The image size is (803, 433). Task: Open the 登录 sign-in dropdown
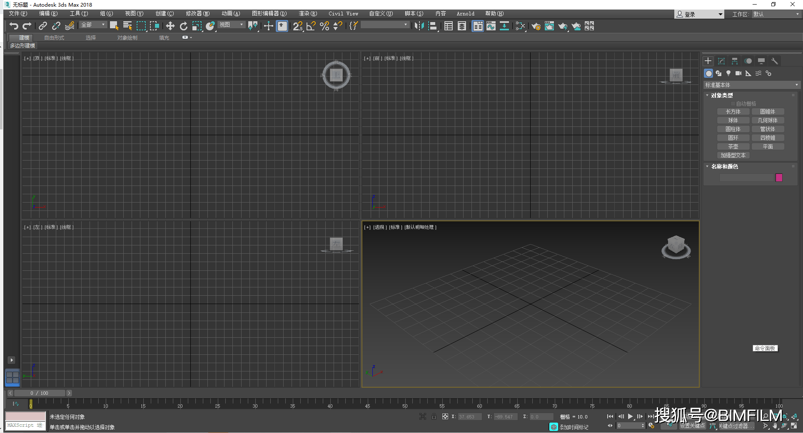(x=699, y=14)
